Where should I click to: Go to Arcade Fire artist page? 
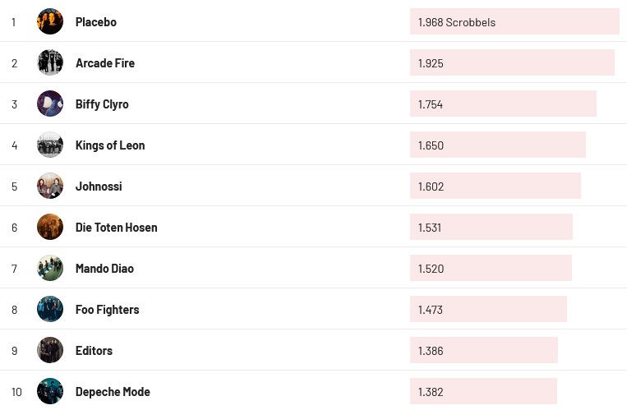click(105, 63)
